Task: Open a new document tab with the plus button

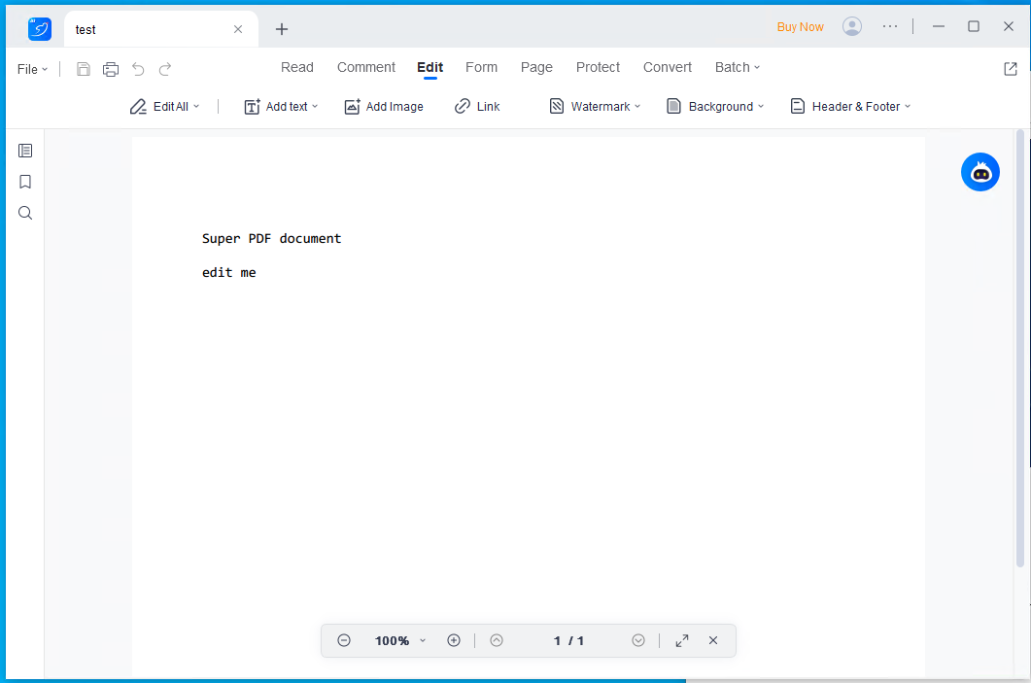Action: click(x=281, y=29)
